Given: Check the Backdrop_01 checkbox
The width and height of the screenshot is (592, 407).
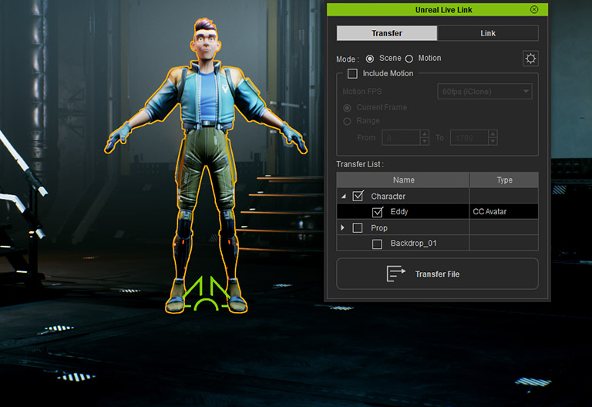Looking at the screenshot, I should [x=377, y=244].
